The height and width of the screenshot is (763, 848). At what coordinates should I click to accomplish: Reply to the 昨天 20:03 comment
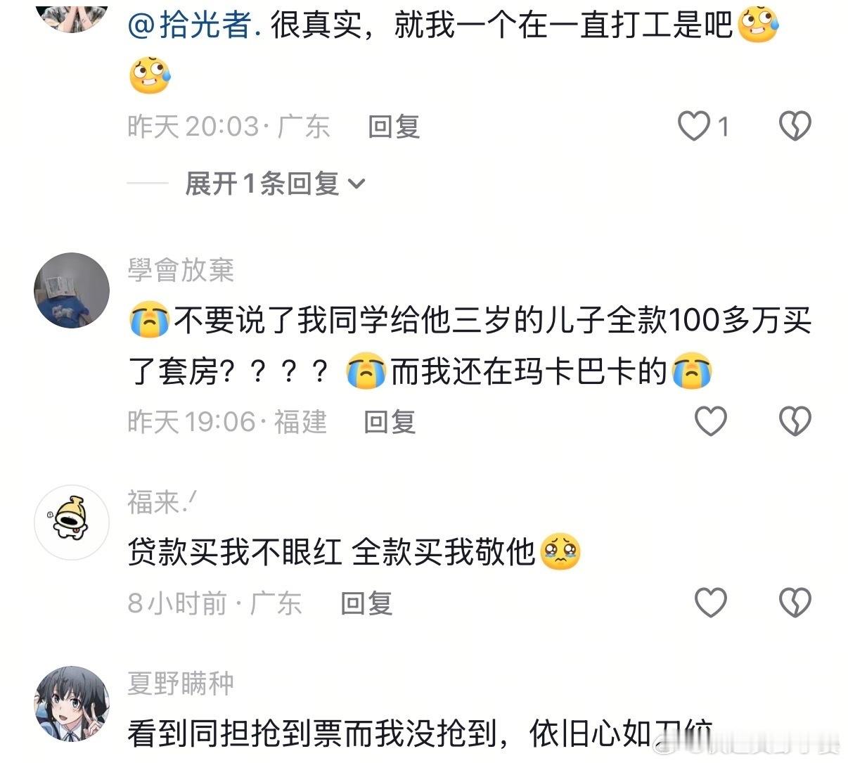coord(394,127)
